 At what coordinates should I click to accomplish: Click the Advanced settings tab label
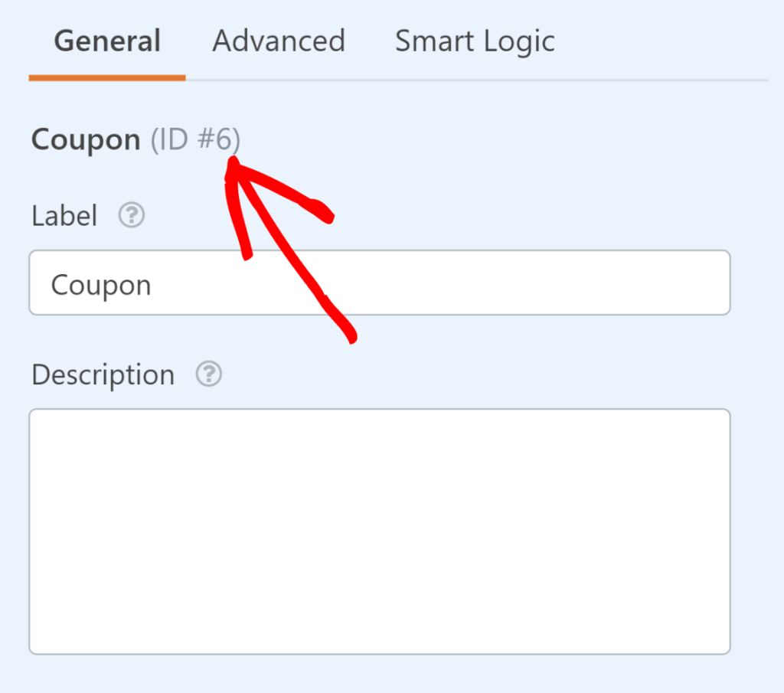coord(279,41)
